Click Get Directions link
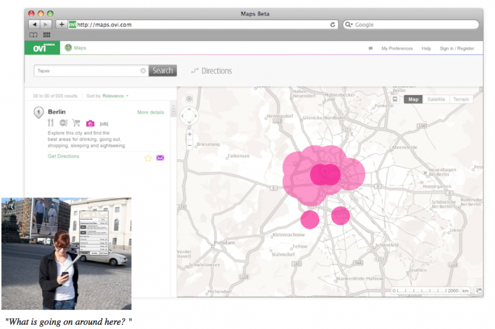 coord(63,156)
